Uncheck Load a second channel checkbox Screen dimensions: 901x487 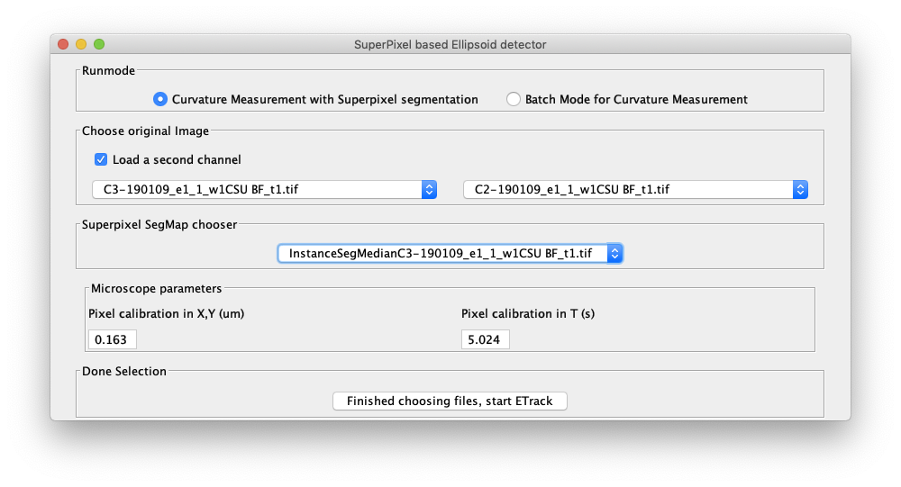click(x=101, y=159)
